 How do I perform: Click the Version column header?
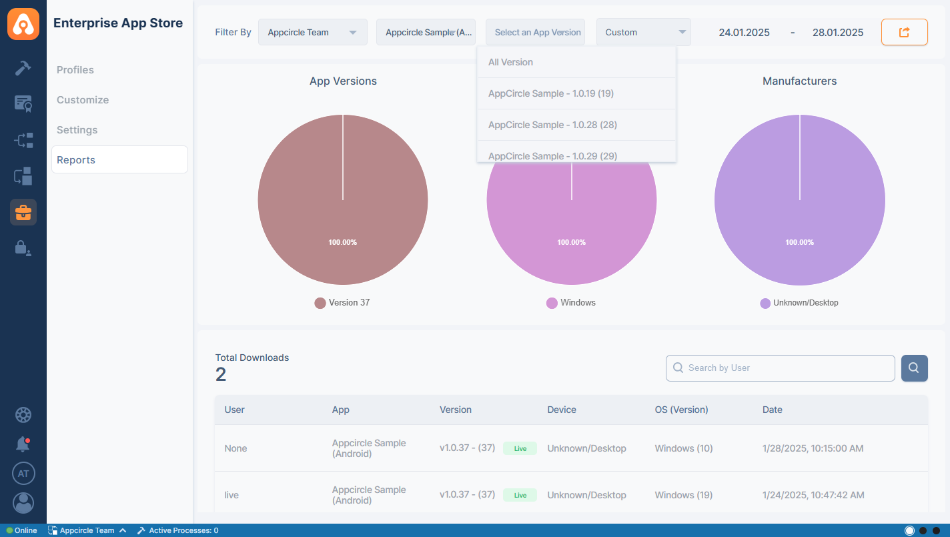pos(456,410)
